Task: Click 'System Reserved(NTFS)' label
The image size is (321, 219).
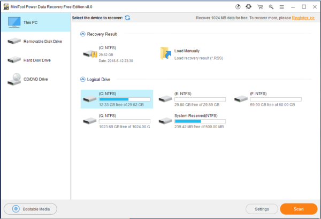Action: [196, 116]
